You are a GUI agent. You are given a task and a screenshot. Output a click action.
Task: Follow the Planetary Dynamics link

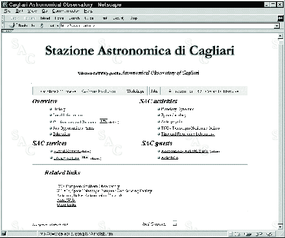click(x=177, y=109)
